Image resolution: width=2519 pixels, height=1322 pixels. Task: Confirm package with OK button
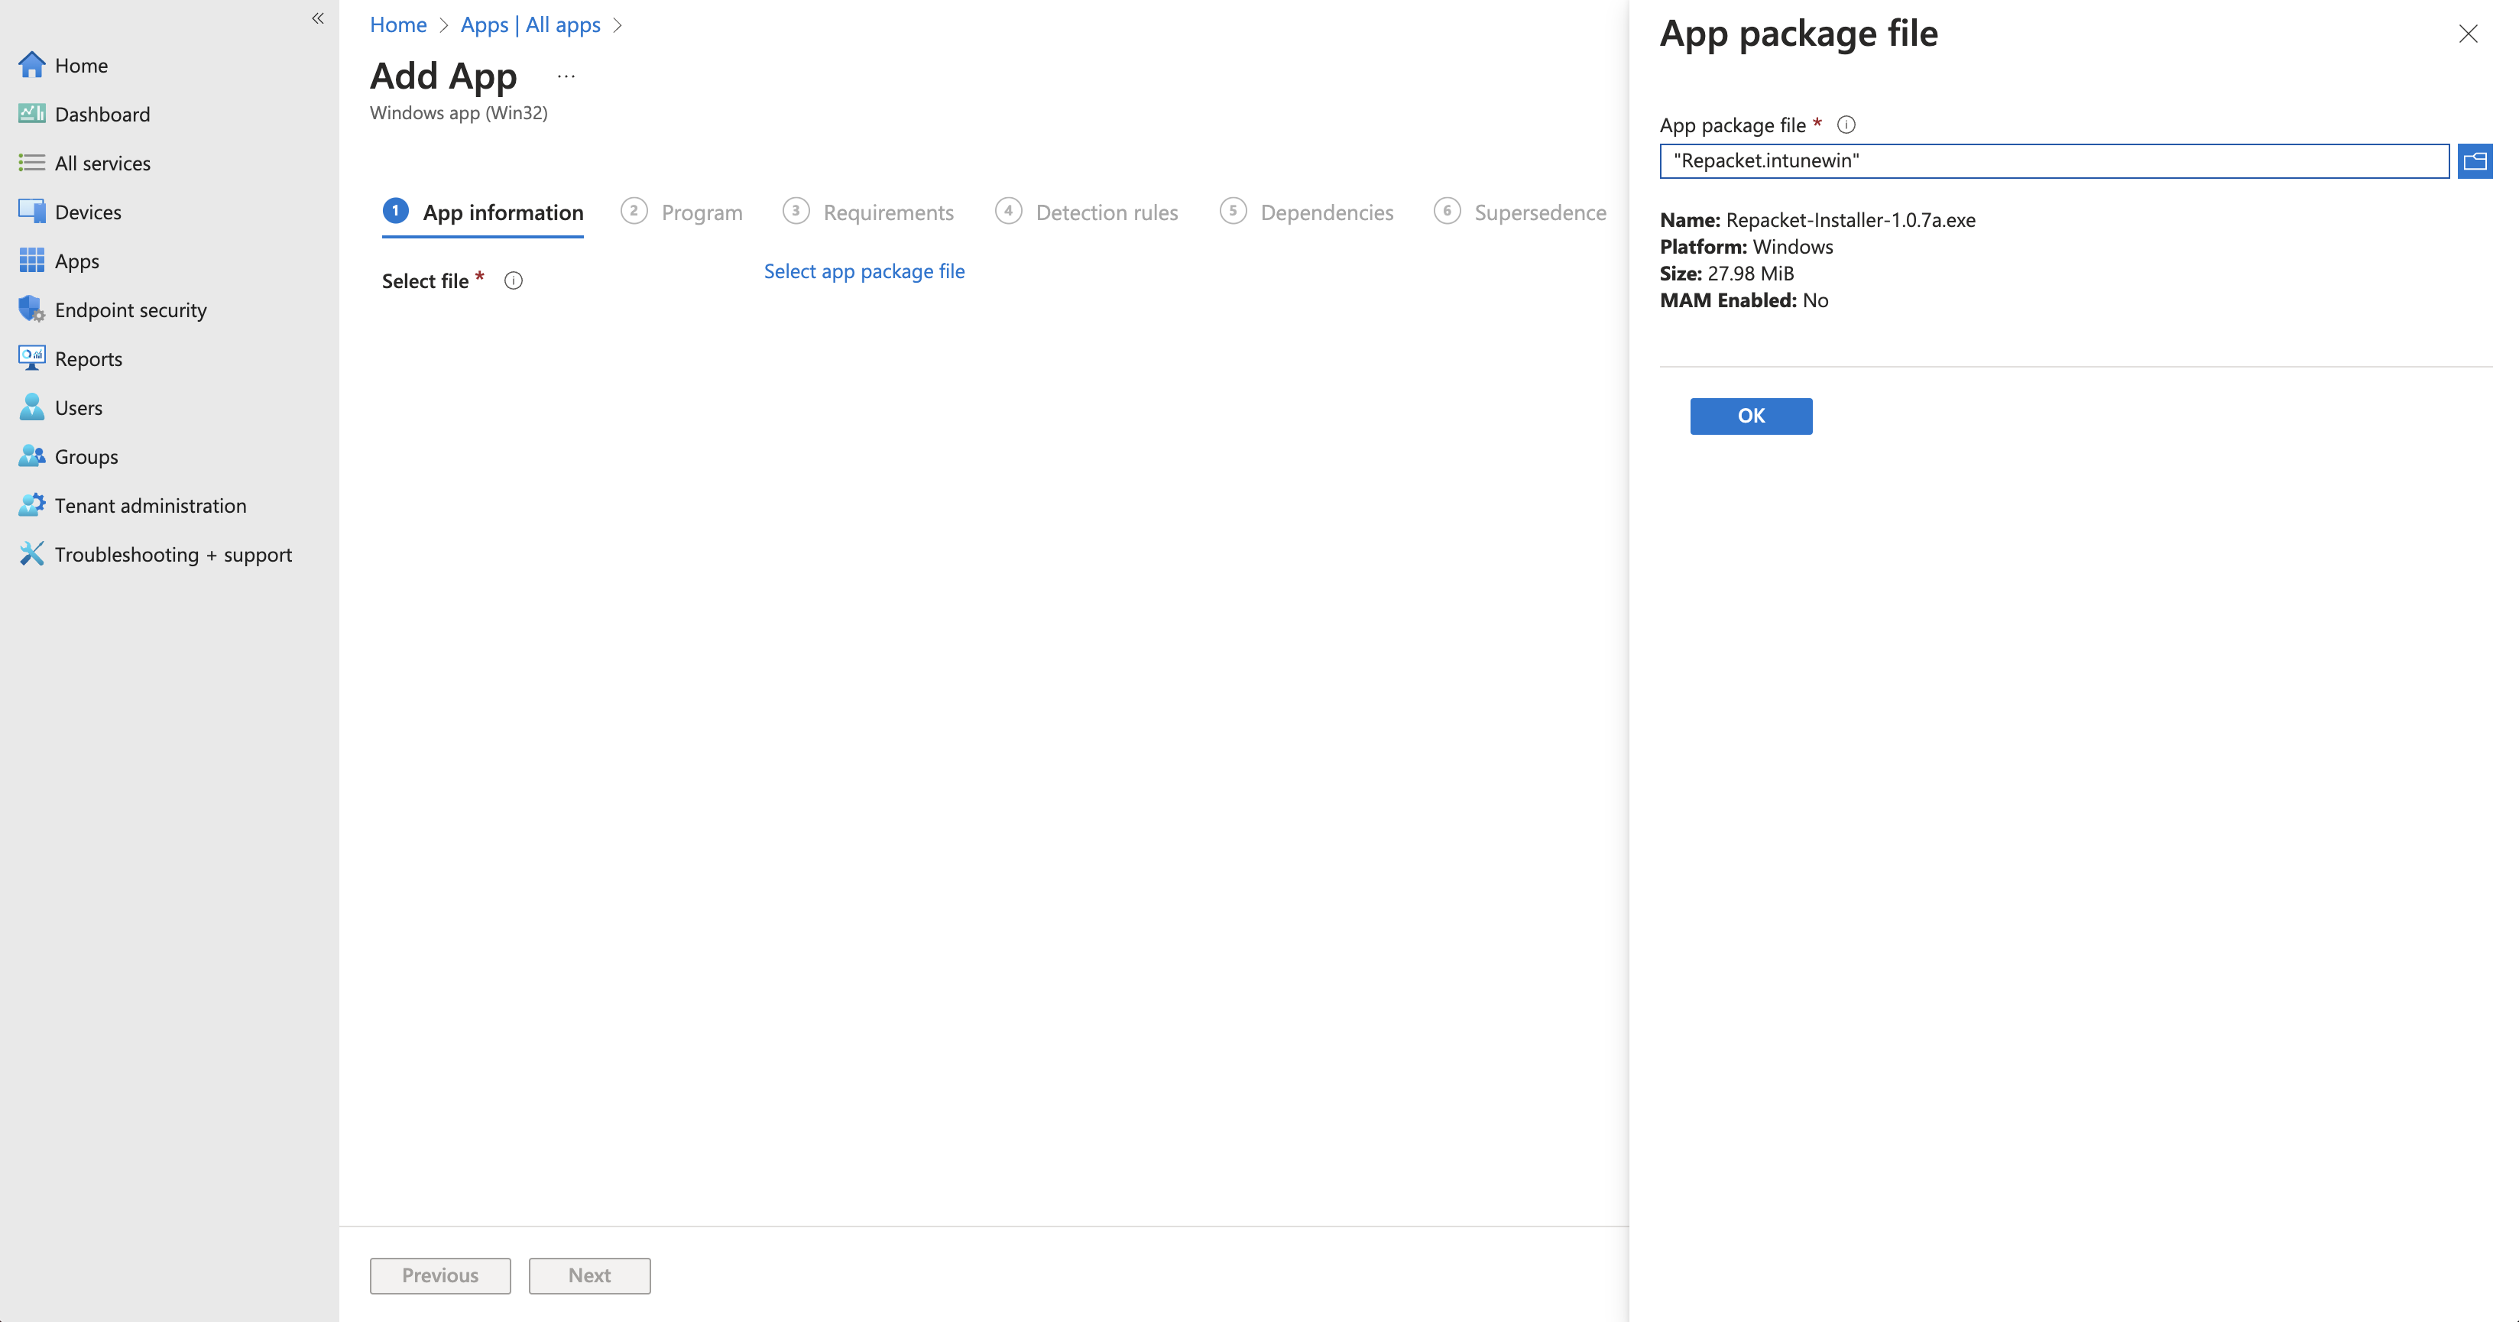(x=1750, y=416)
